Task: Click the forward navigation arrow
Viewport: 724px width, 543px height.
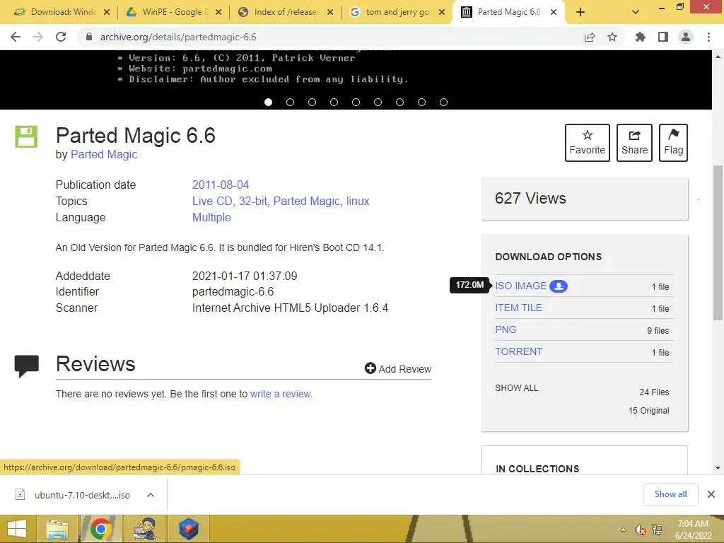Action: point(38,37)
